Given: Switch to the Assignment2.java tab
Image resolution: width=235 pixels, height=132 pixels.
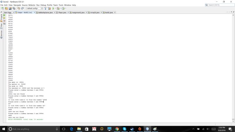Looking at the screenshot, I should (x=78, y=13).
